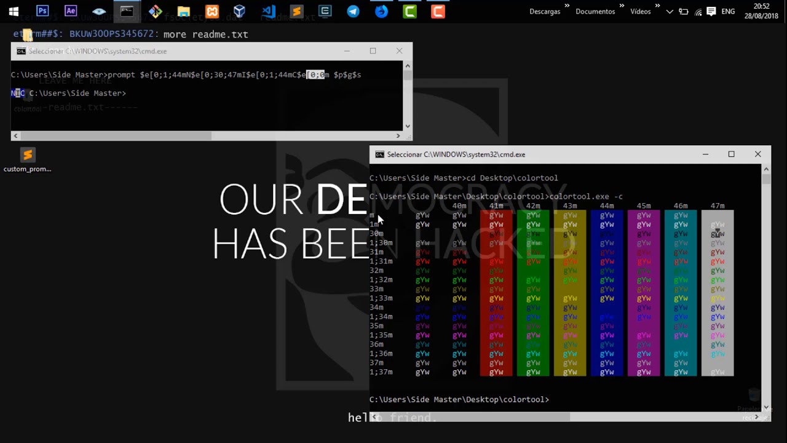Maximize the upper prompt cmd window
This screenshot has height=443, width=787.
[x=373, y=51]
